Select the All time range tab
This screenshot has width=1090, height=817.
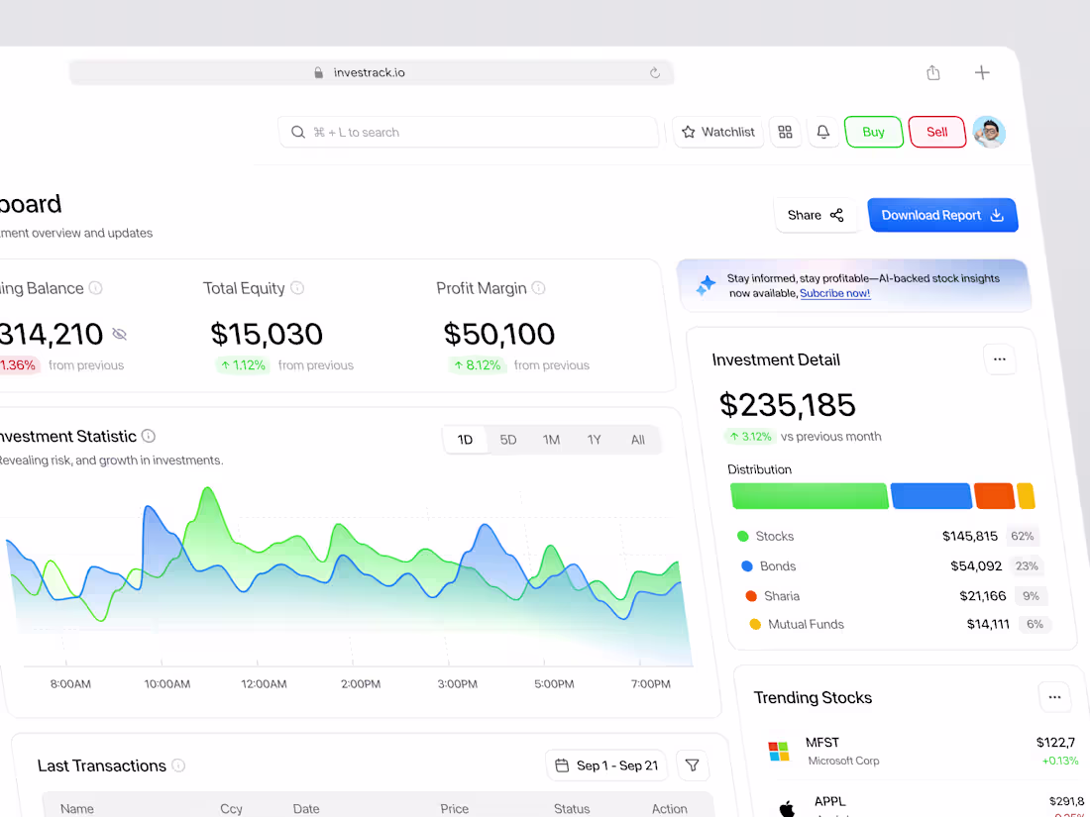pos(637,439)
